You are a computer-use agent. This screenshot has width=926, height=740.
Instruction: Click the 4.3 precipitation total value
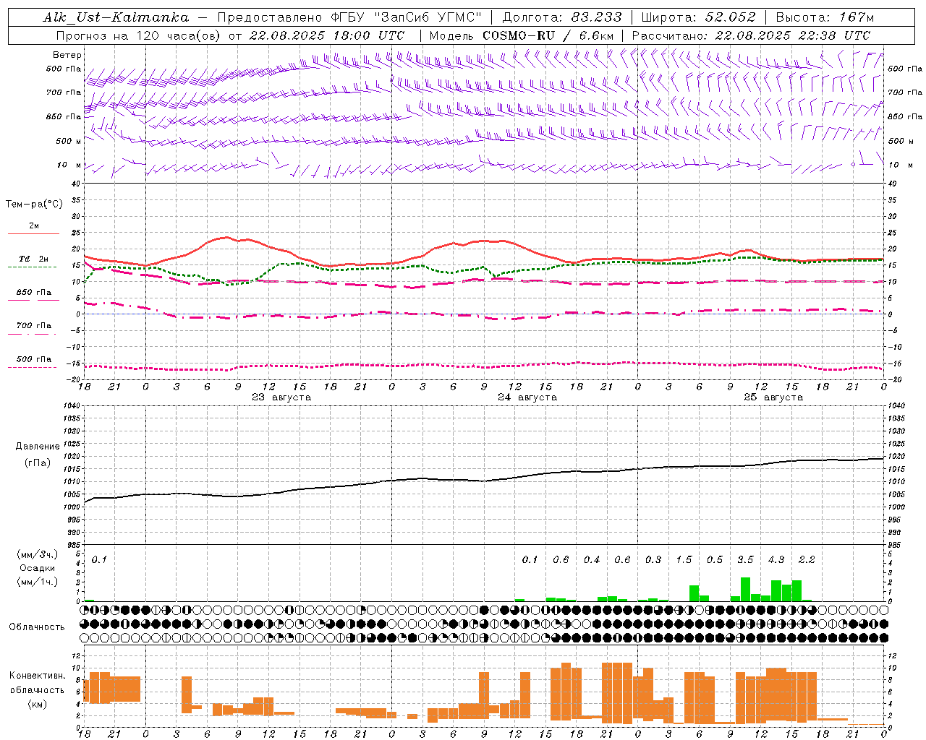click(x=776, y=559)
